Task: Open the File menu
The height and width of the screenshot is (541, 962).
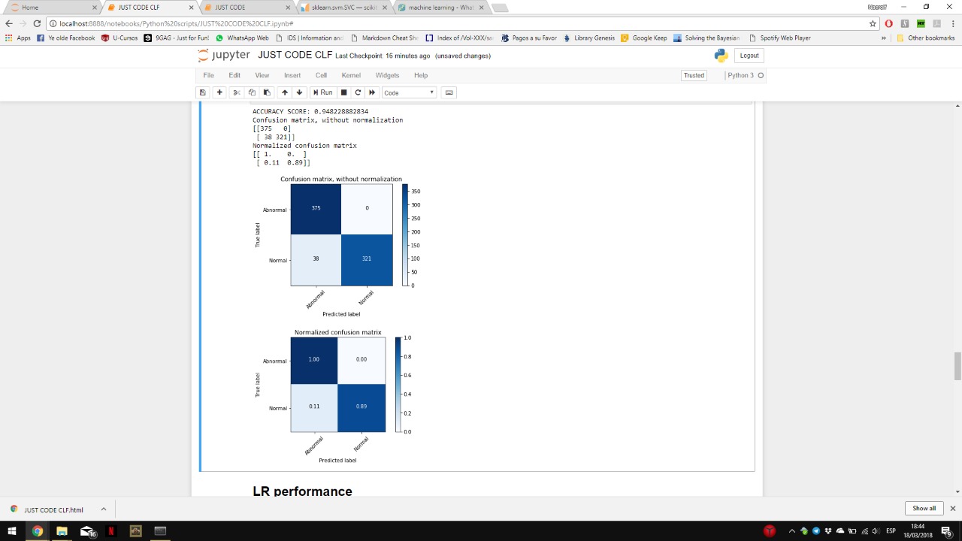Action: click(x=208, y=75)
